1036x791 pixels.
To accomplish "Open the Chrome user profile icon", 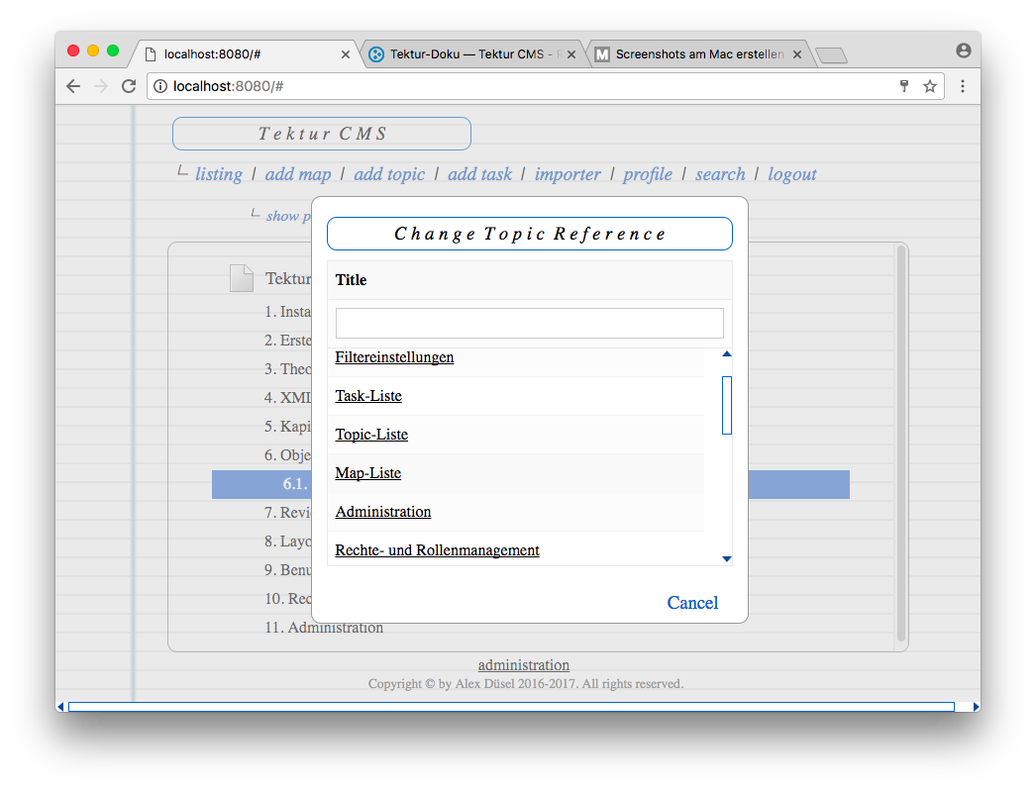I will (x=963, y=50).
